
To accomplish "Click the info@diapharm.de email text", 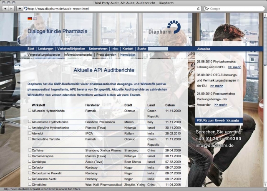I will (214, 146).
